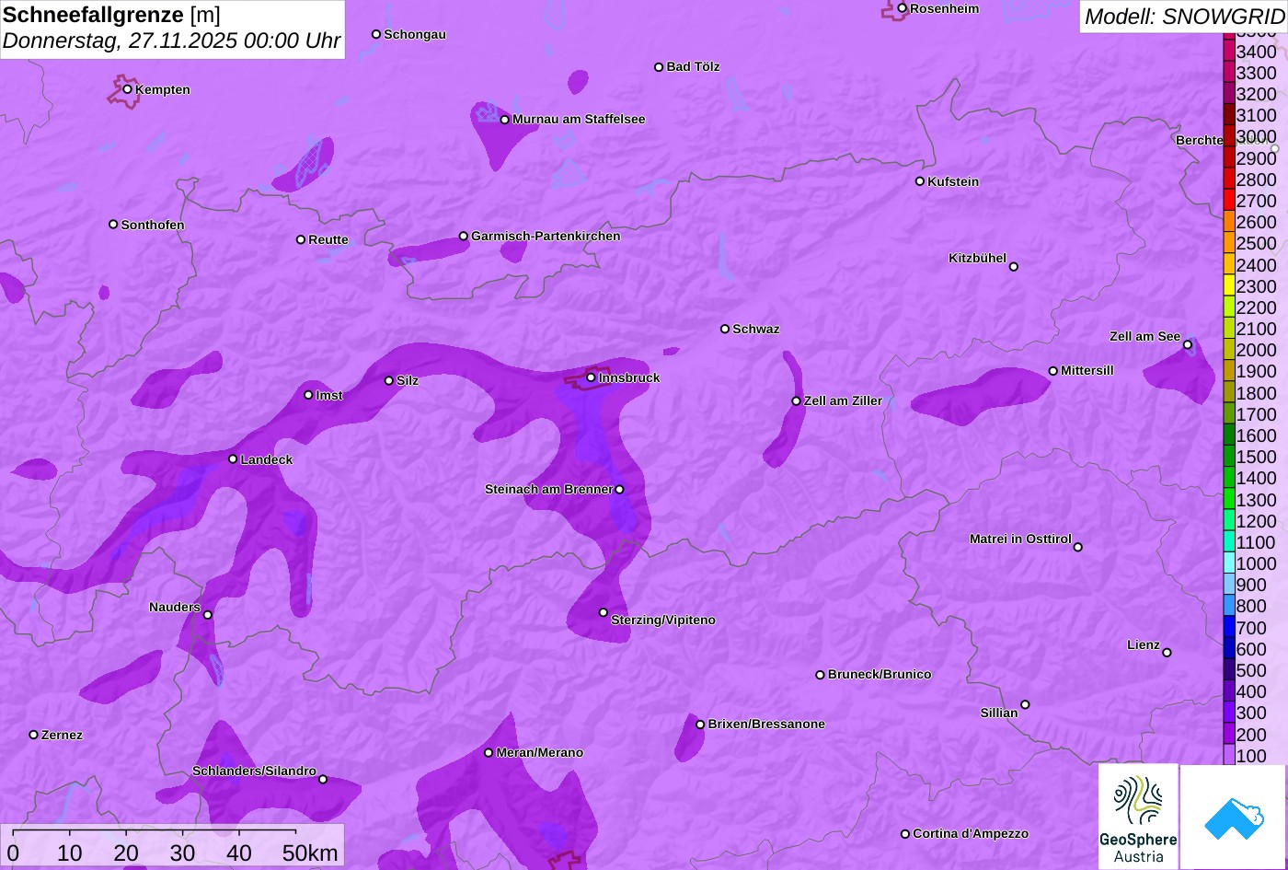Select the Landeck city marker
The width and height of the screenshot is (1288, 870).
[233, 459]
